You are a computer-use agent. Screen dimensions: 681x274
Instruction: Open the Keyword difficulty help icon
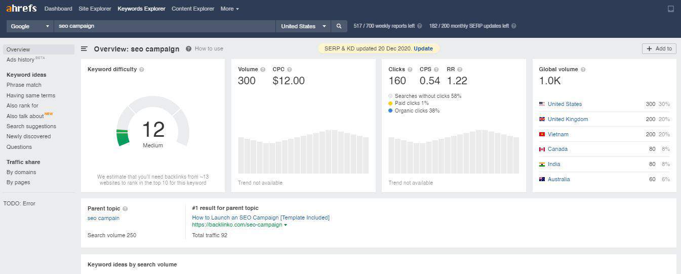coord(142,70)
